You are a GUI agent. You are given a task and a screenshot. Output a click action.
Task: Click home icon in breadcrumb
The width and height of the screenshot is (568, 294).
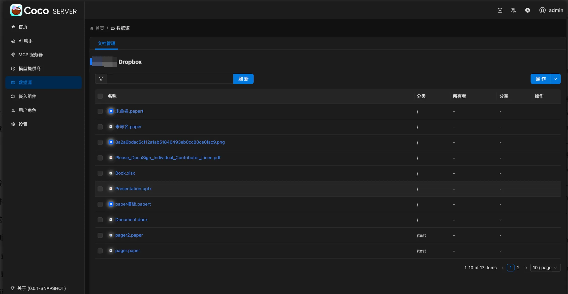(x=92, y=28)
